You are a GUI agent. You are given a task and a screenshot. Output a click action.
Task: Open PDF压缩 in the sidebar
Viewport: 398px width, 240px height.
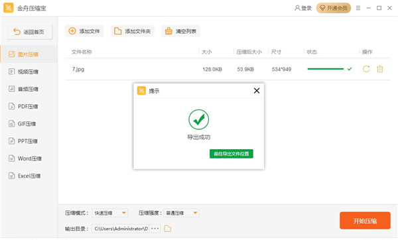(29, 106)
